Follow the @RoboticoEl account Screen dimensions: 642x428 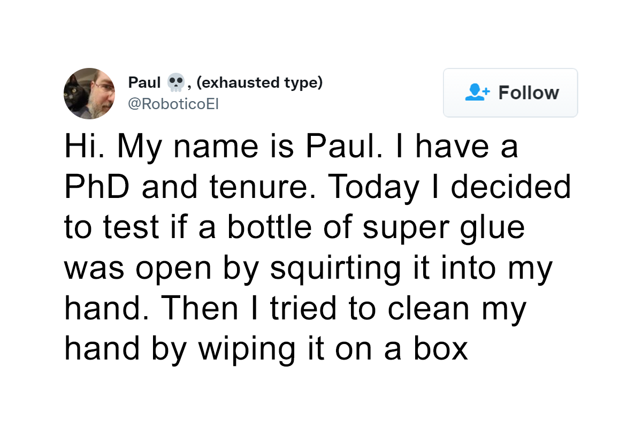pyautogui.click(x=510, y=93)
